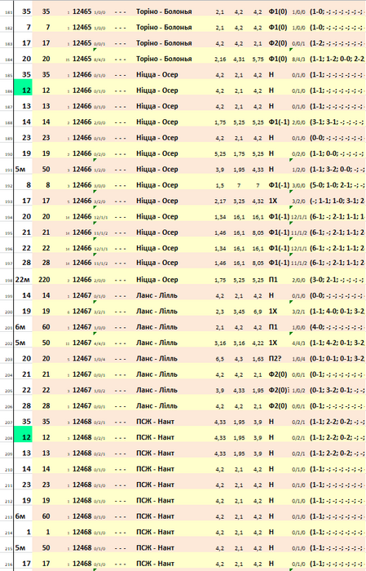Select the "Ф2(0)" cell in row 206
The height and width of the screenshot is (571, 366).
coord(278,405)
